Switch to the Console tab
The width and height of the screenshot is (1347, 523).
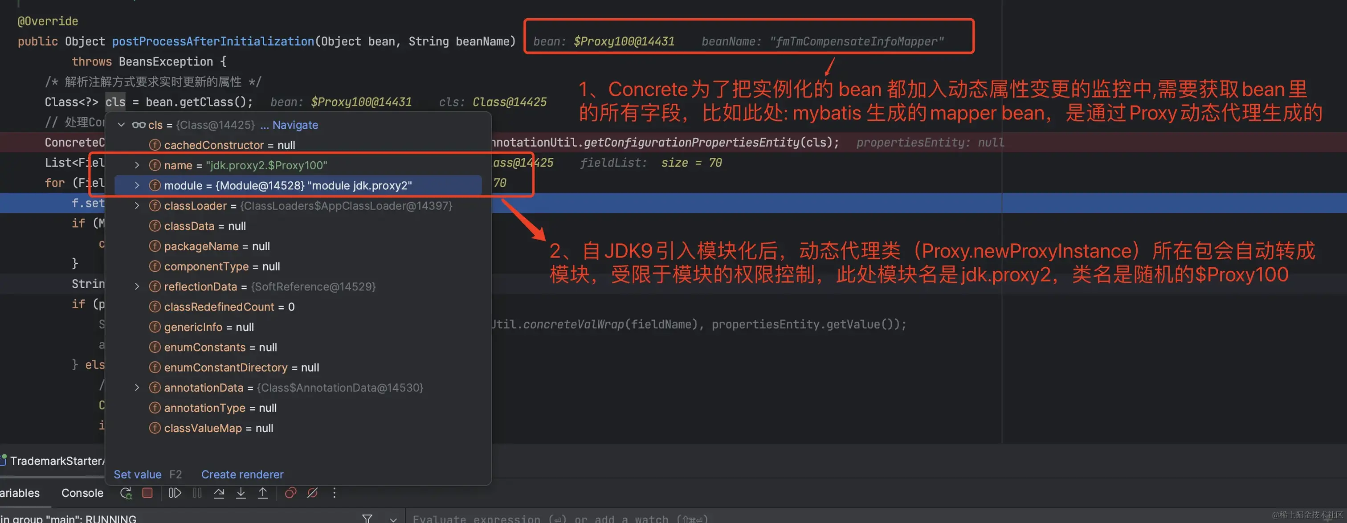82,493
